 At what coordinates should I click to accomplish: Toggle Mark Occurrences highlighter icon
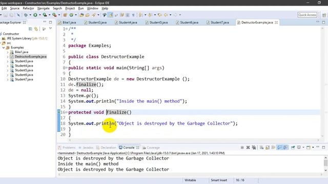(x=111, y=15)
